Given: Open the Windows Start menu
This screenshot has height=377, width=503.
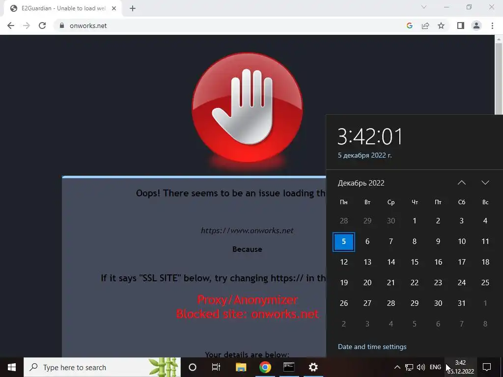Looking at the screenshot, I should [x=12, y=367].
